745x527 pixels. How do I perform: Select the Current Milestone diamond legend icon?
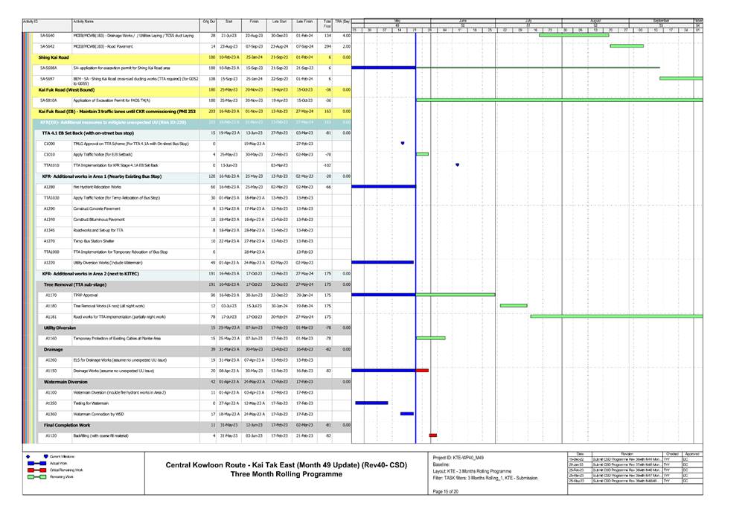pos(28,456)
